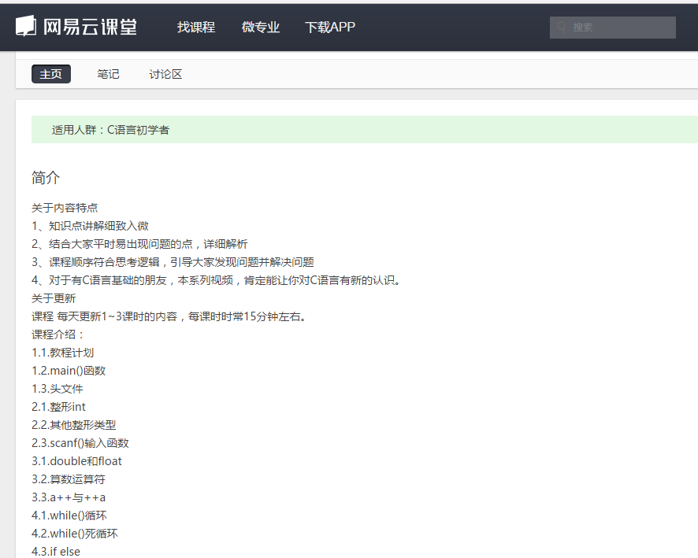Viewport: 698px width, 558px height.
Task: Click the 简介 heading
Action: pyautogui.click(x=46, y=177)
